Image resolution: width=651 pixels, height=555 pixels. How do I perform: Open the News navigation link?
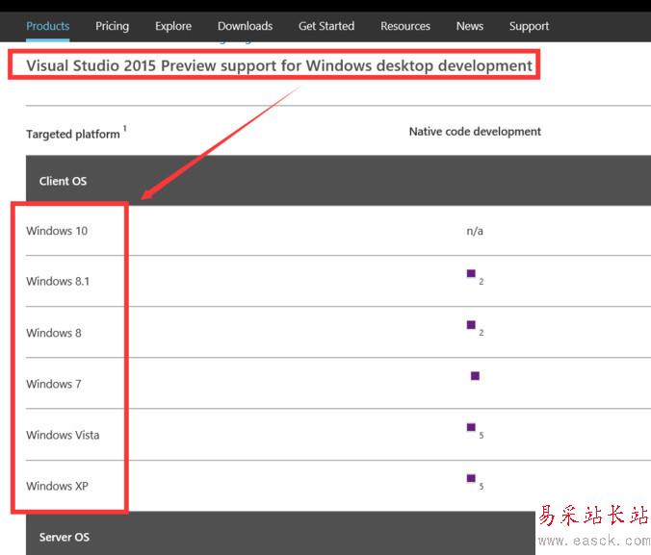tap(470, 26)
